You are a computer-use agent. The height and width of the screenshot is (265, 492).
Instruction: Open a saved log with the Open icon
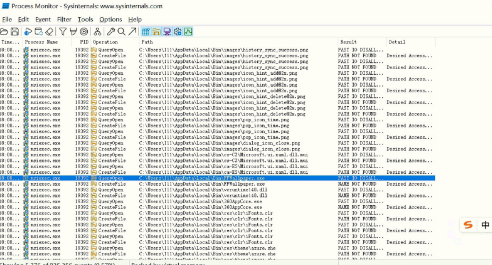(4, 32)
